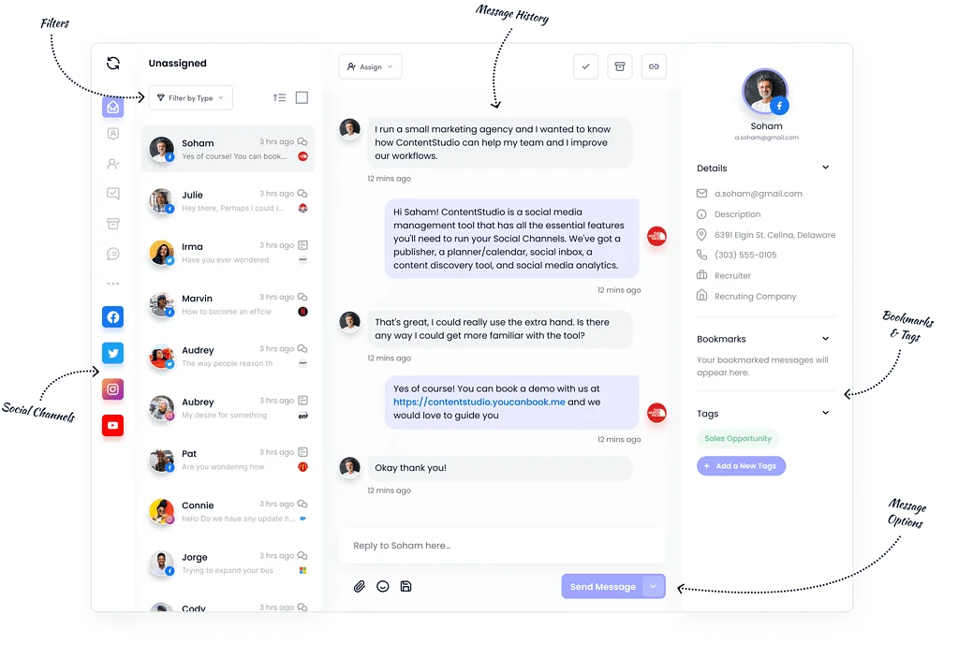Open the emoji picker icon

(382, 586)
